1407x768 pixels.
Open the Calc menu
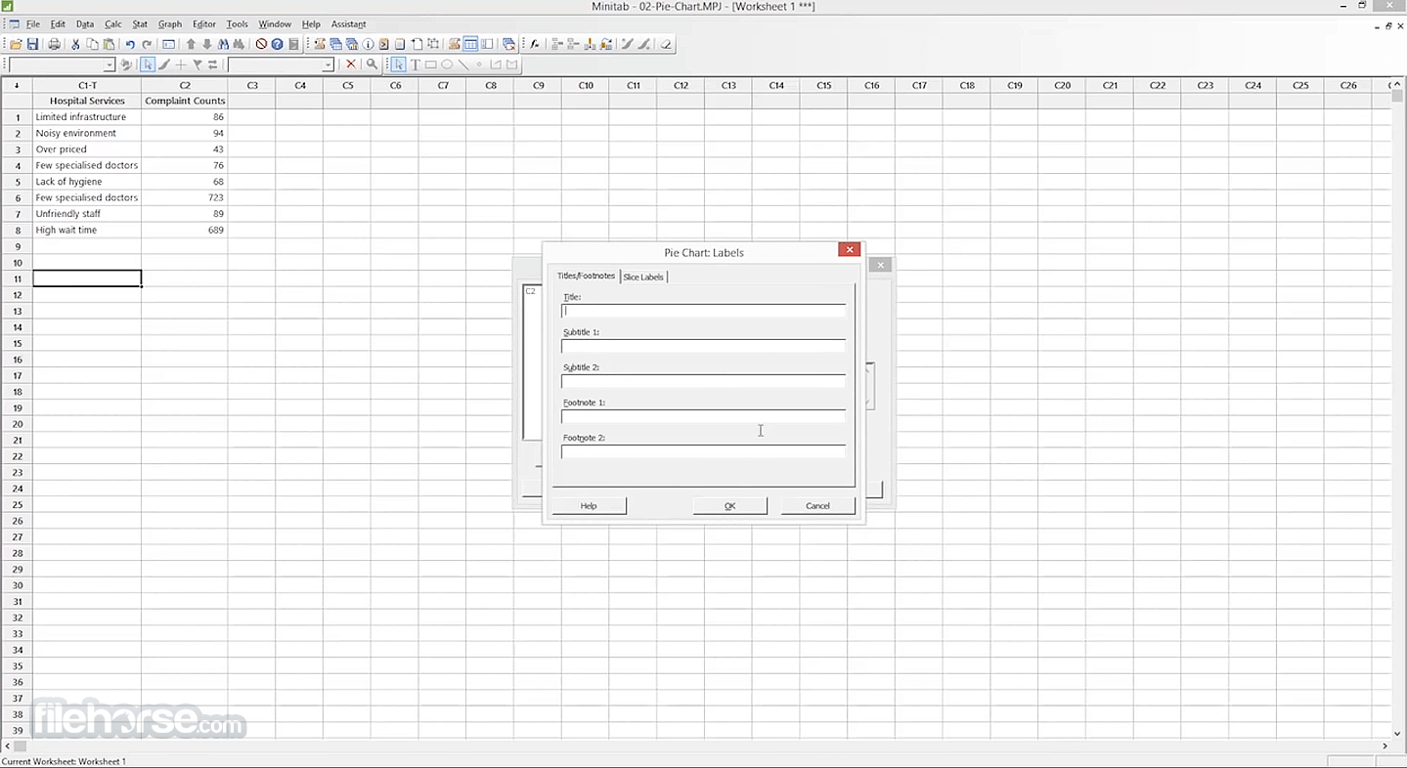112,24
